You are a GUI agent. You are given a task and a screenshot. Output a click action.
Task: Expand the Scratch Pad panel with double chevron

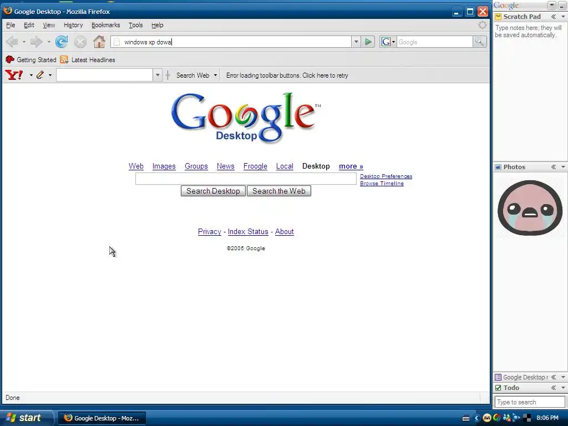point(554,17)
